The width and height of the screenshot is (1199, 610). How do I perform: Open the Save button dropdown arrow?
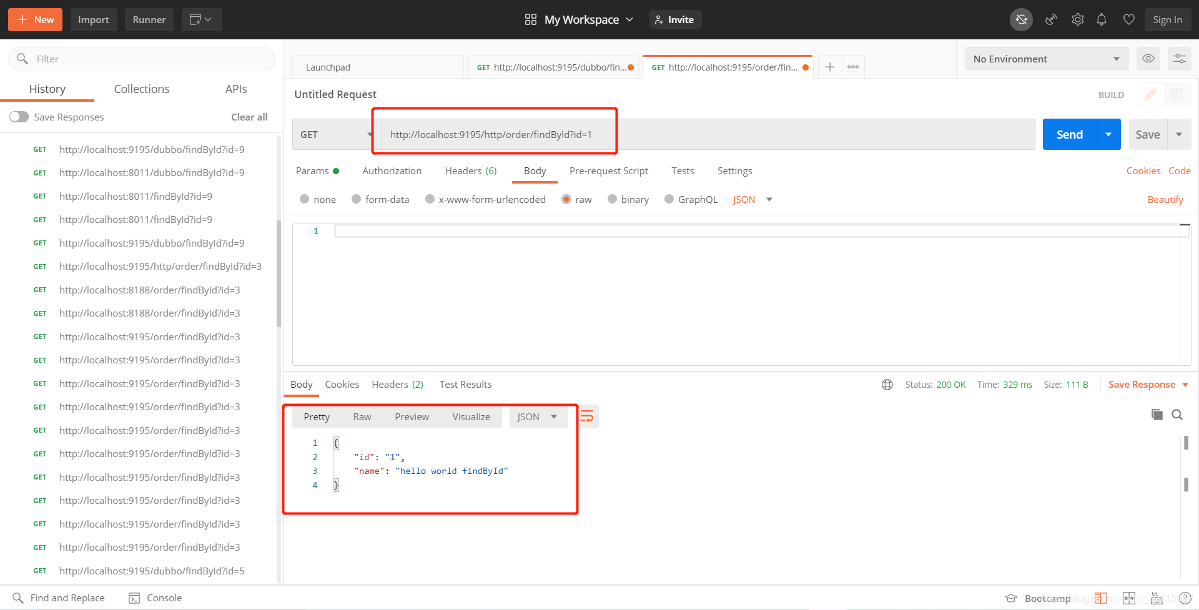tap(1179, 134)
